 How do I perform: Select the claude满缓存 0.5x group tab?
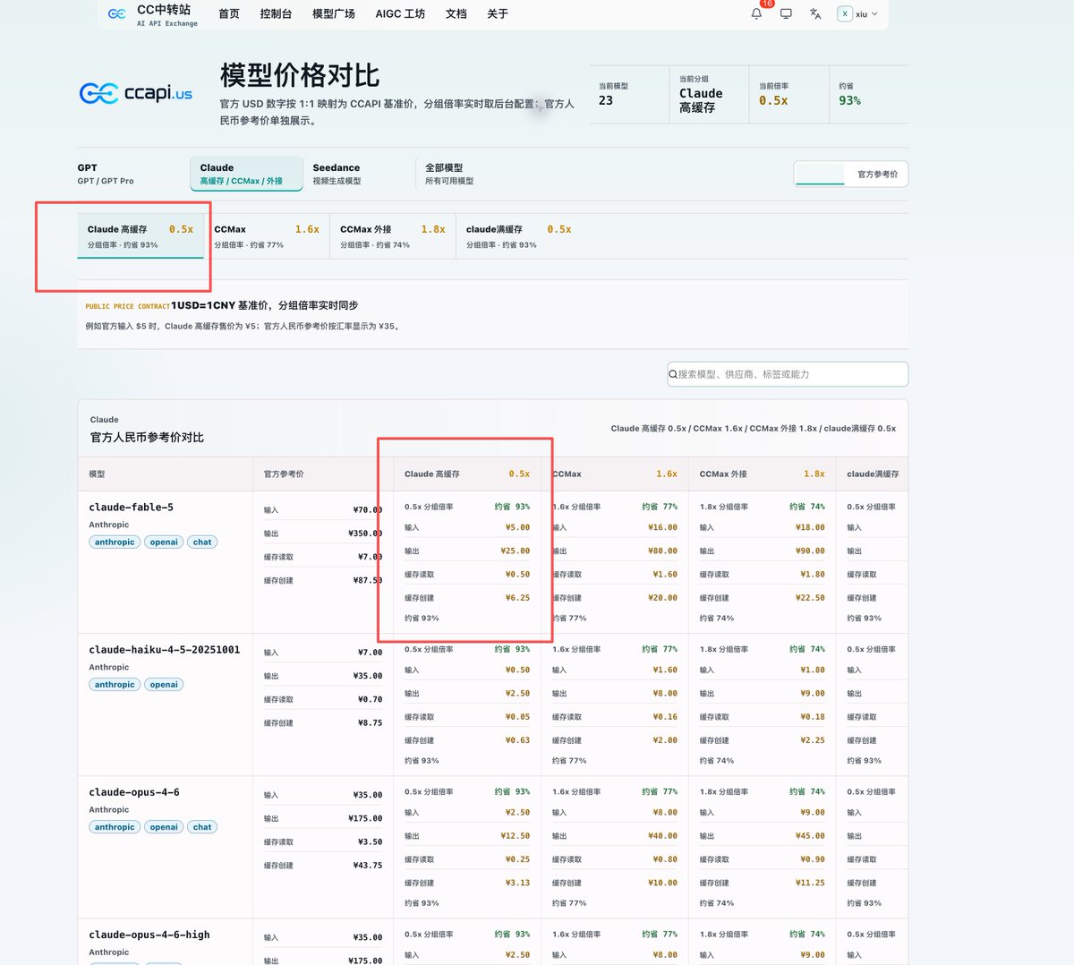pyautogui.click(x=519, y=236)
